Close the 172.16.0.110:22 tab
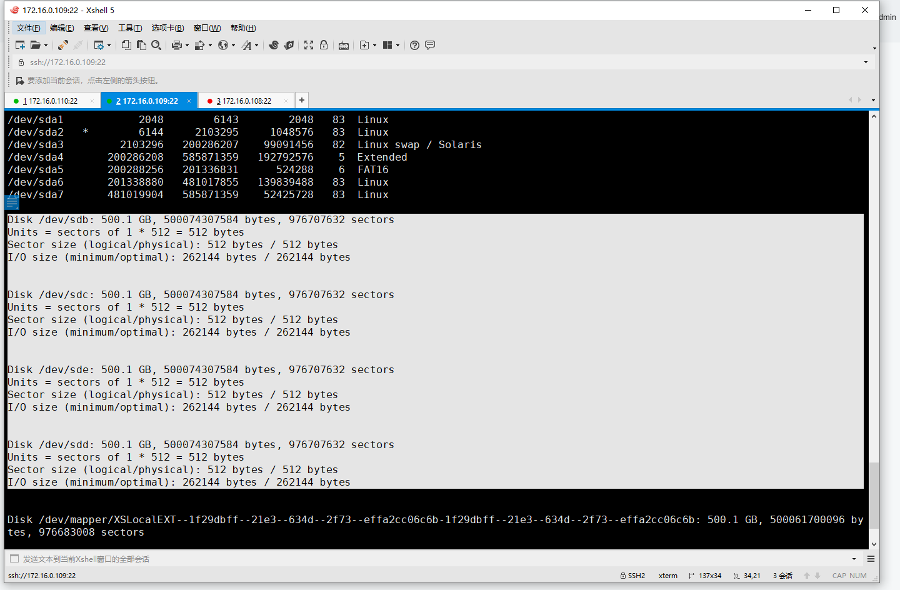This screenshot has height=590, width=900. 92,101
